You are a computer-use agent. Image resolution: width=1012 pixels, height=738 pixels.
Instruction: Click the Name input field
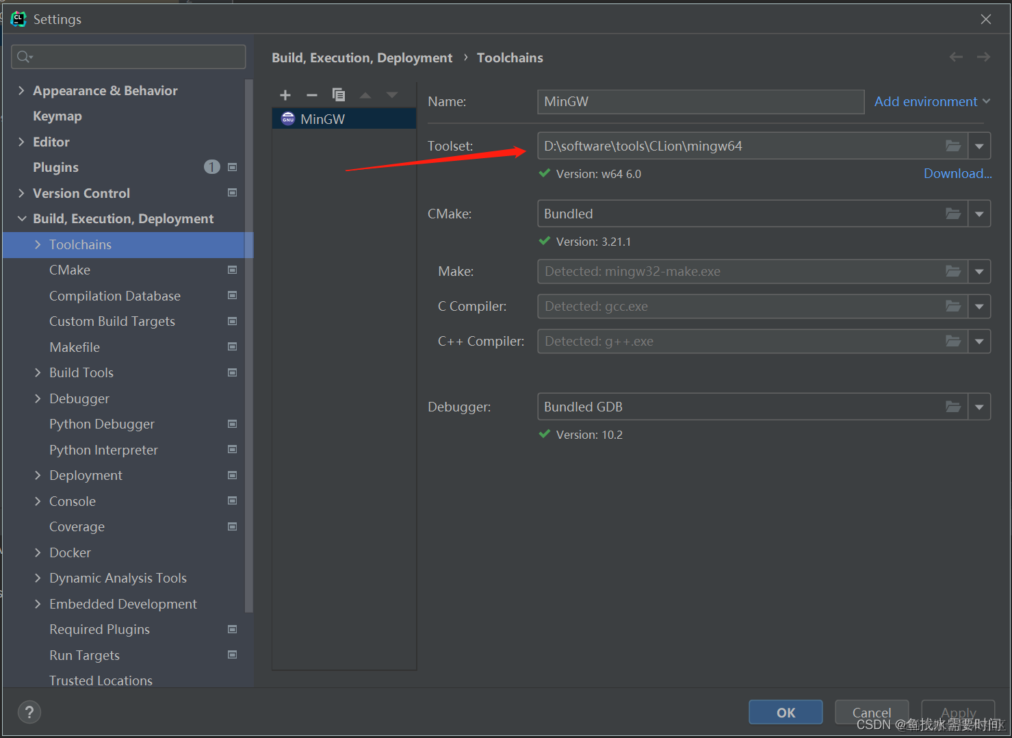(x=701, y=101)
